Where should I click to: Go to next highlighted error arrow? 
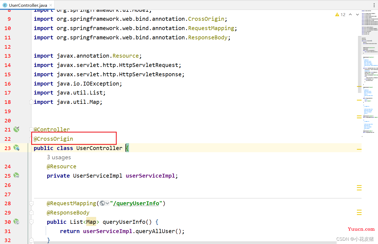[x=357, y=14]
